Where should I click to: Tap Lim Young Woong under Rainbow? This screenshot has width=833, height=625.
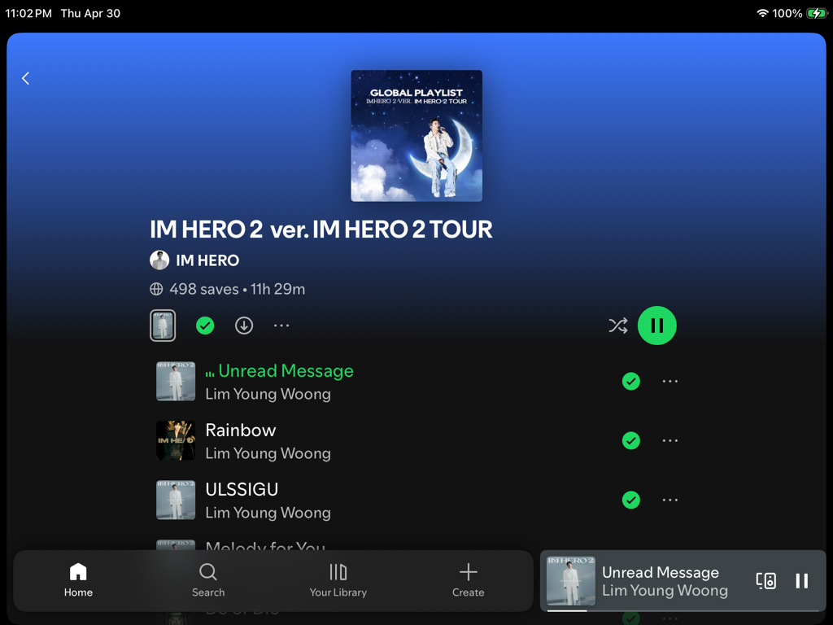click(x=268, y=453)
